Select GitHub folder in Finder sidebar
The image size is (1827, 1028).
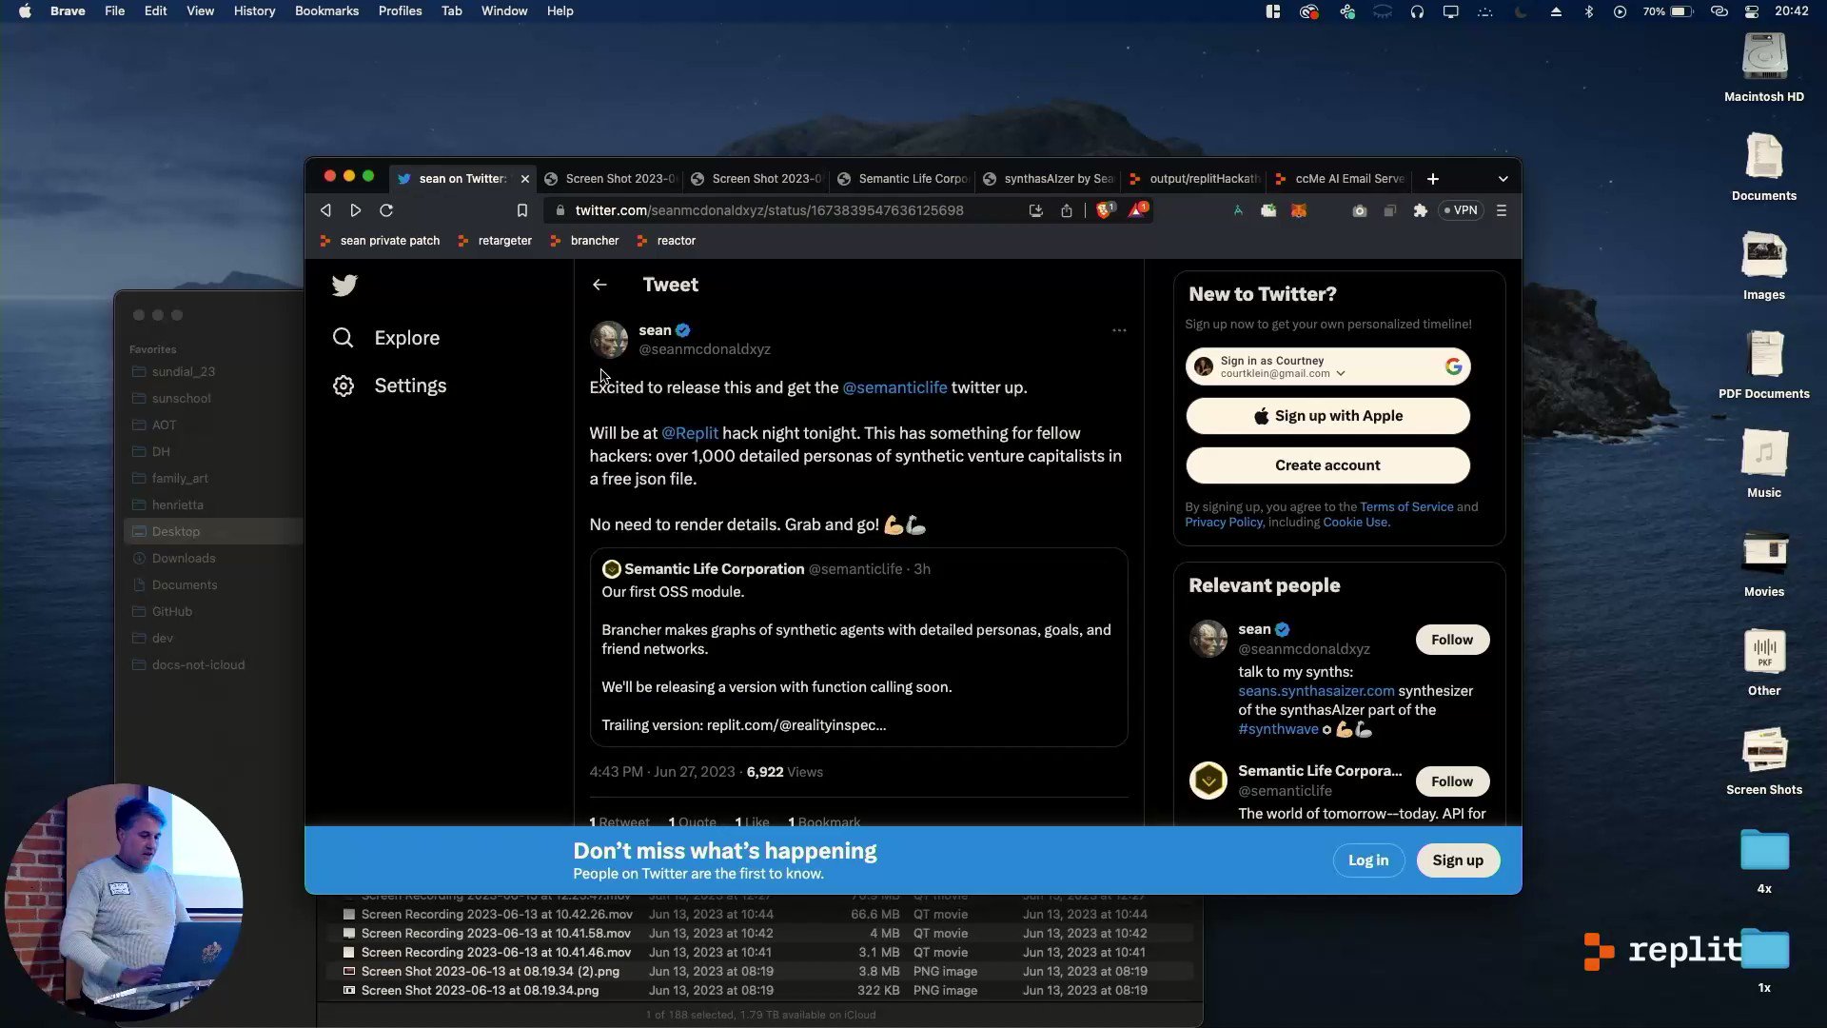coord(171,612)
